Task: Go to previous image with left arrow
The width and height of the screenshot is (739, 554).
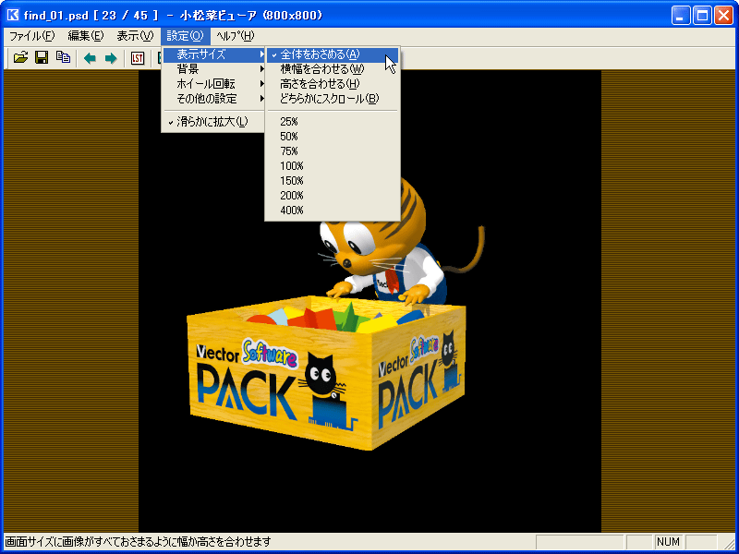Action: tap(90, 58)
